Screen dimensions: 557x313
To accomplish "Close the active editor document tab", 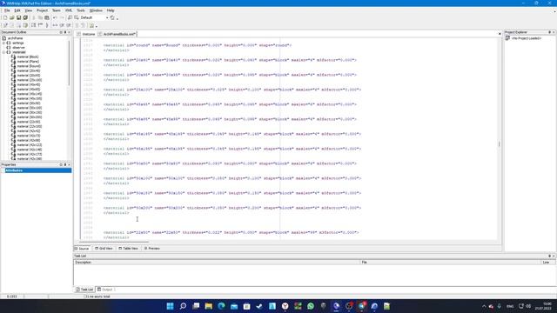I will (500, 34).
